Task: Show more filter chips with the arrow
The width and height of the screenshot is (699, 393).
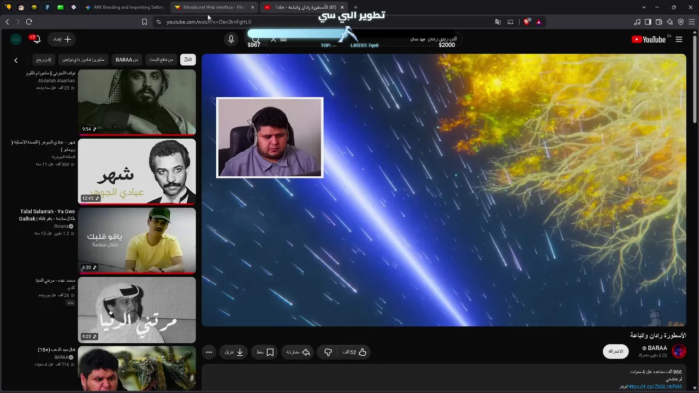Action: click(x=16, y=60)
